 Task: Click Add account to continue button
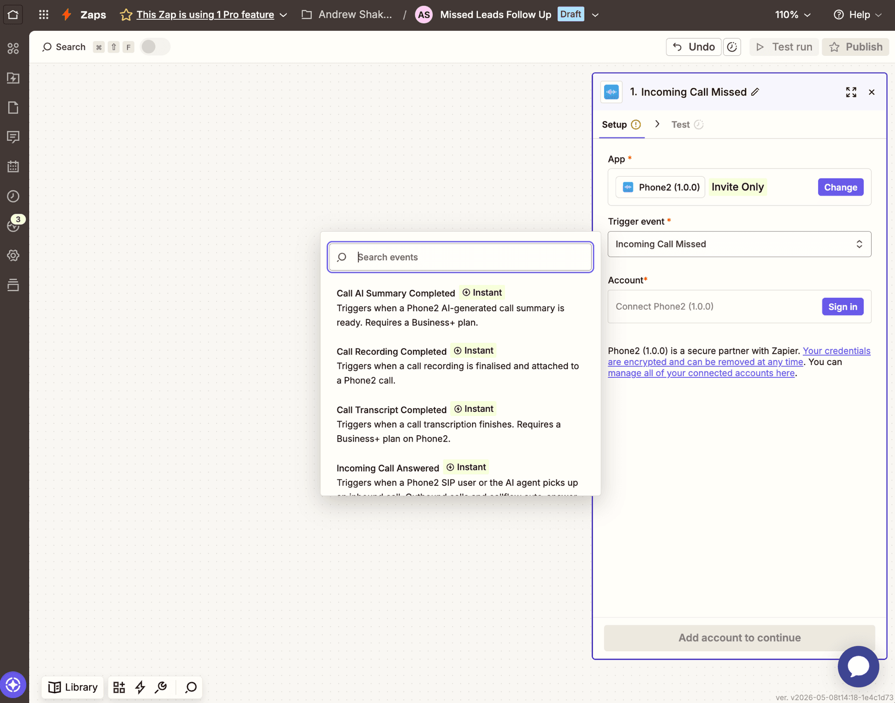pyautogui.click(x=739, y=638)
